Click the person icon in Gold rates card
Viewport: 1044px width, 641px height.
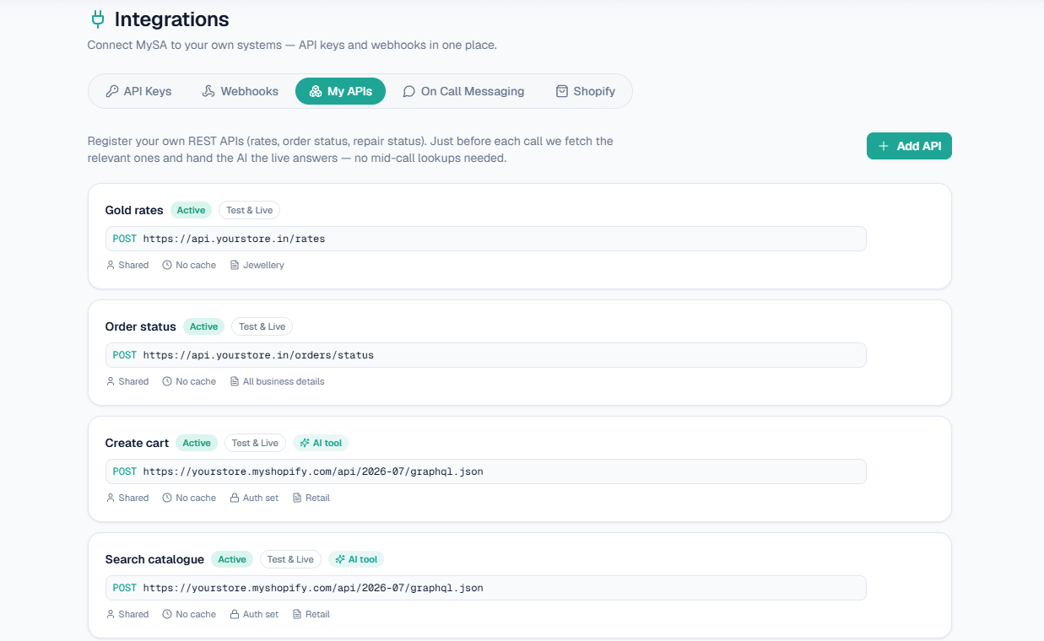pyautogui.click(x=111, y=265)
